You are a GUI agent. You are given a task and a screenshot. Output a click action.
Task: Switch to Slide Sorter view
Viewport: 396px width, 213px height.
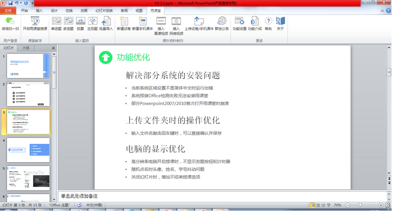tap(318, 205)
